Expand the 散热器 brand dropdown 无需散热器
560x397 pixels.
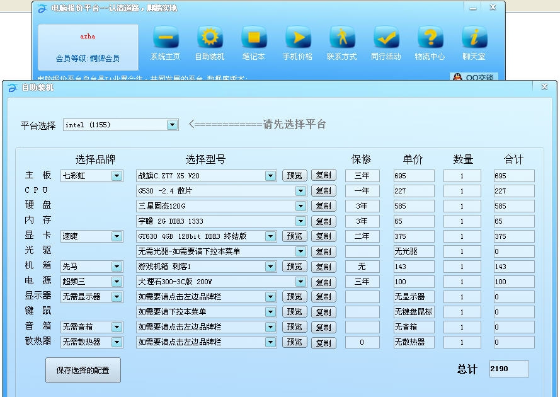coord(117,342)
